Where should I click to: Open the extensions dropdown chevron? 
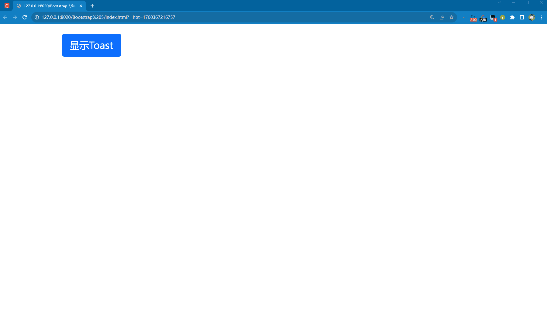(463, 17)
